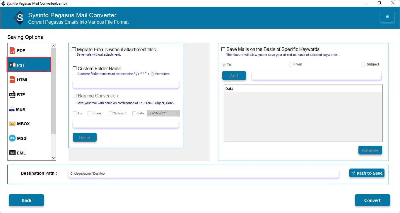Screen dimensions: 400x213
Task: Click the Path to Save button
Action: point(367,173)
